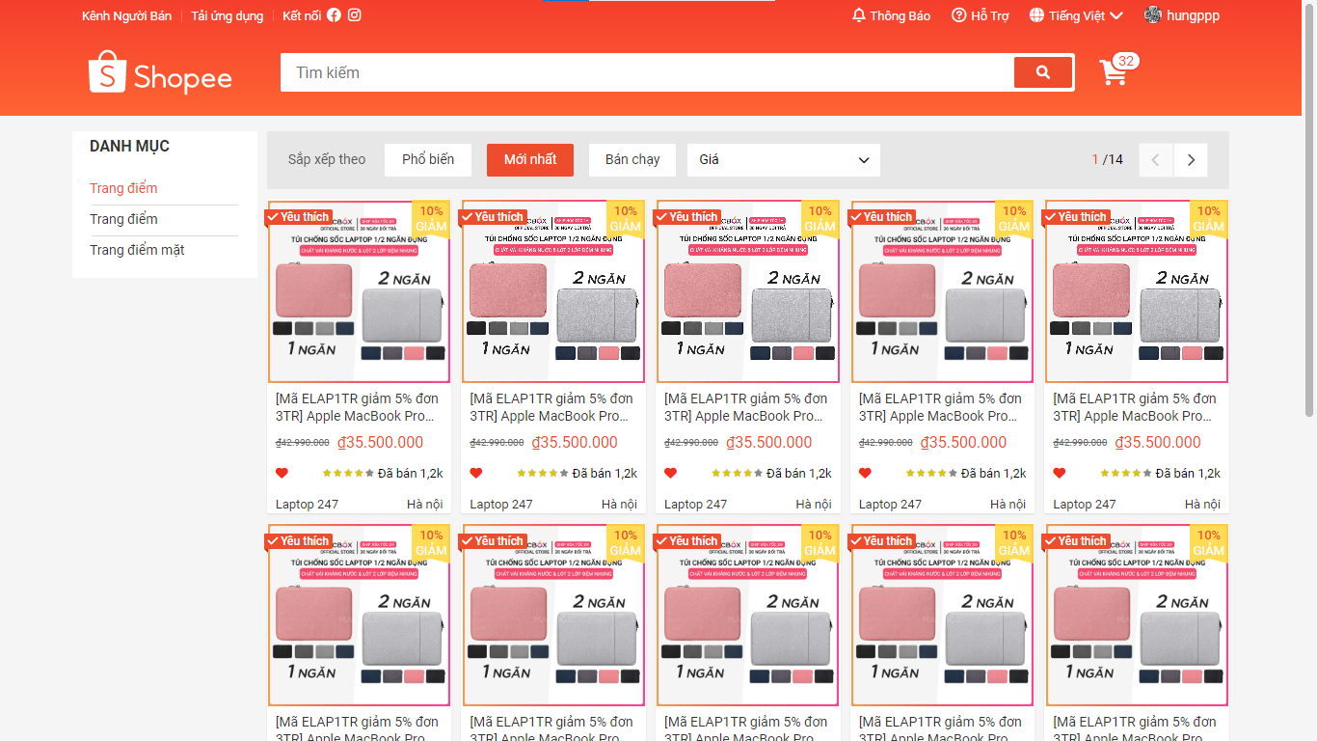Toggle the heart on the second product
The height and width of the screenshot is (741, 1317).
(x=476, y=473)
